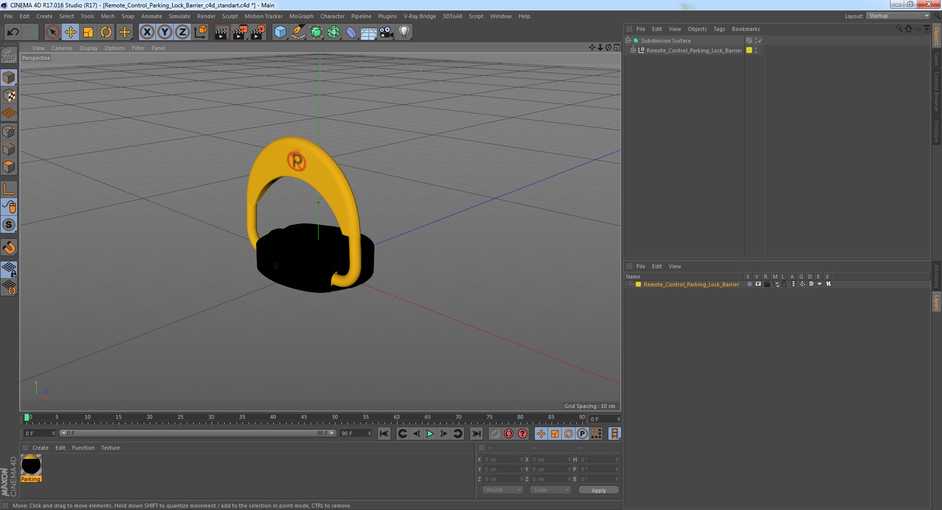The width and height of the screenshot is (942, 510).
Task: Switch to Points mode
Action: (x=9, y=131)
